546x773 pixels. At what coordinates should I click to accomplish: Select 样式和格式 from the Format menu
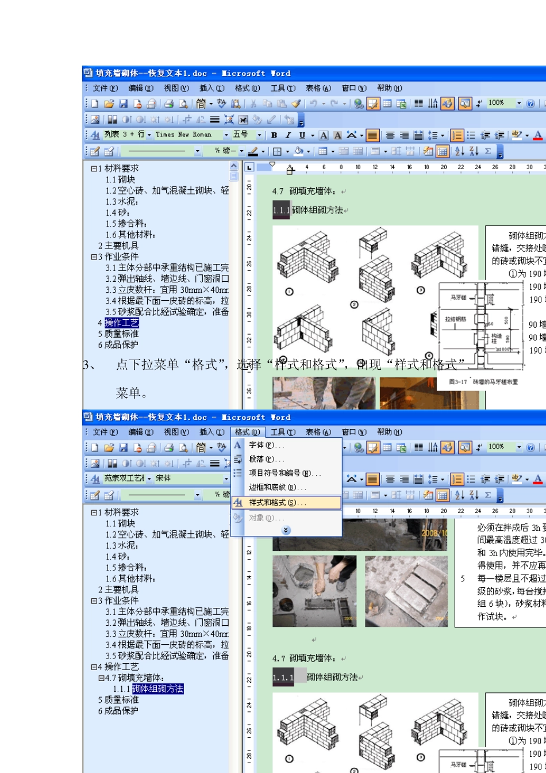[286, 503]
